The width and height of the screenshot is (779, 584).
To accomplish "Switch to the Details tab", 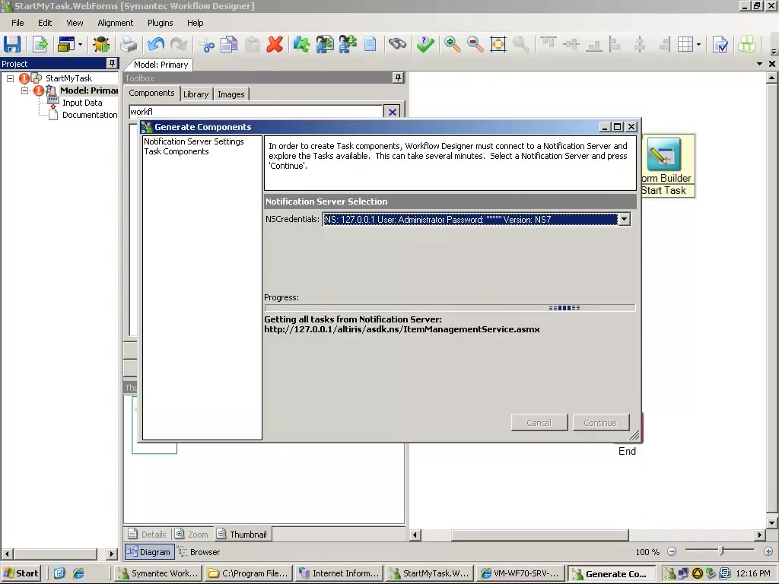I will coord(148,535).
